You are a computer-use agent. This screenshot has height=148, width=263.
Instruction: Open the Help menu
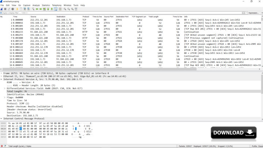coord(83,5)
